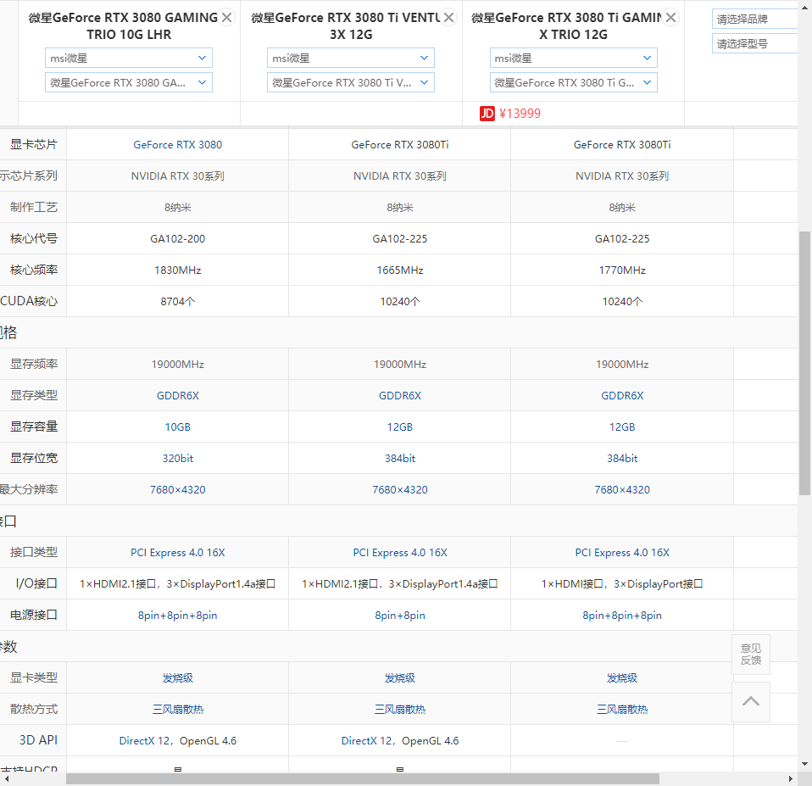
Task: Open the 意见反馈 feedback panel
Action: tap(750, 654)
